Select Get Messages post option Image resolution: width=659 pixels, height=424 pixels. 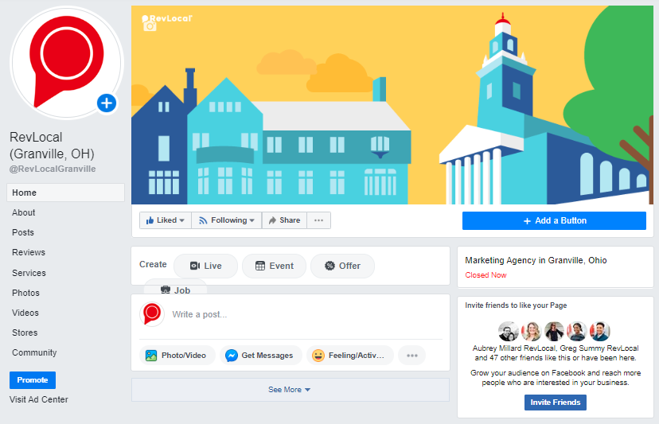[260, 356]
